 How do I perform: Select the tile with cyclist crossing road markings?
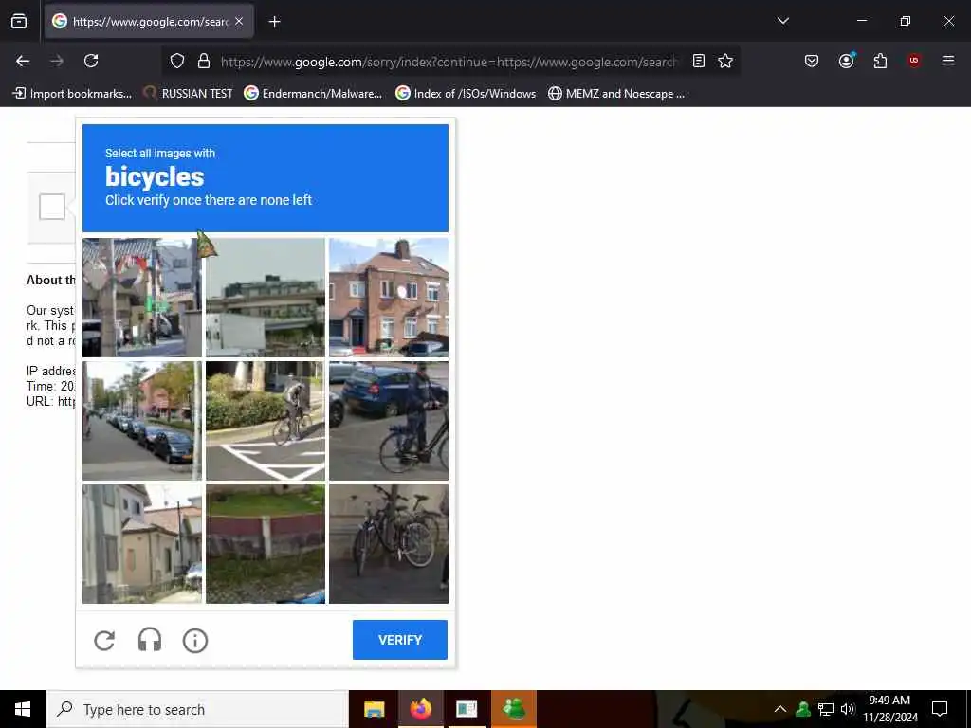[266, 420]
